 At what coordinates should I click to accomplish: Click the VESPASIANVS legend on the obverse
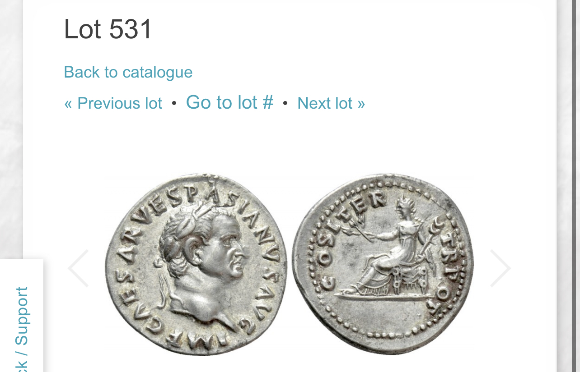point(212,212)
